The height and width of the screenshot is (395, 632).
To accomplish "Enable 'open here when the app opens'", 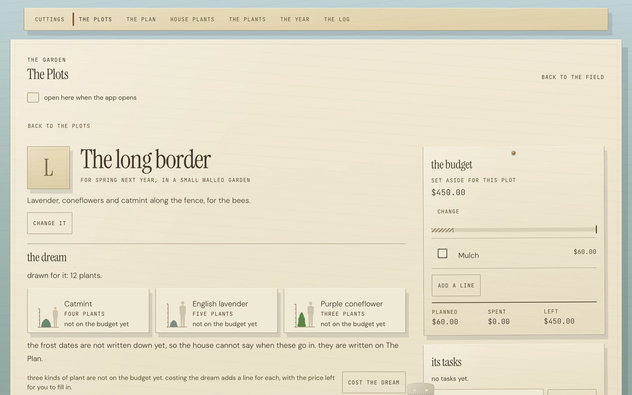I will [x=33, y=98].
